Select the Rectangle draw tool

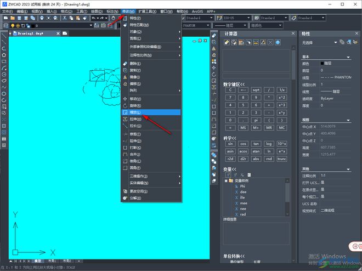(x=4, y=61)
